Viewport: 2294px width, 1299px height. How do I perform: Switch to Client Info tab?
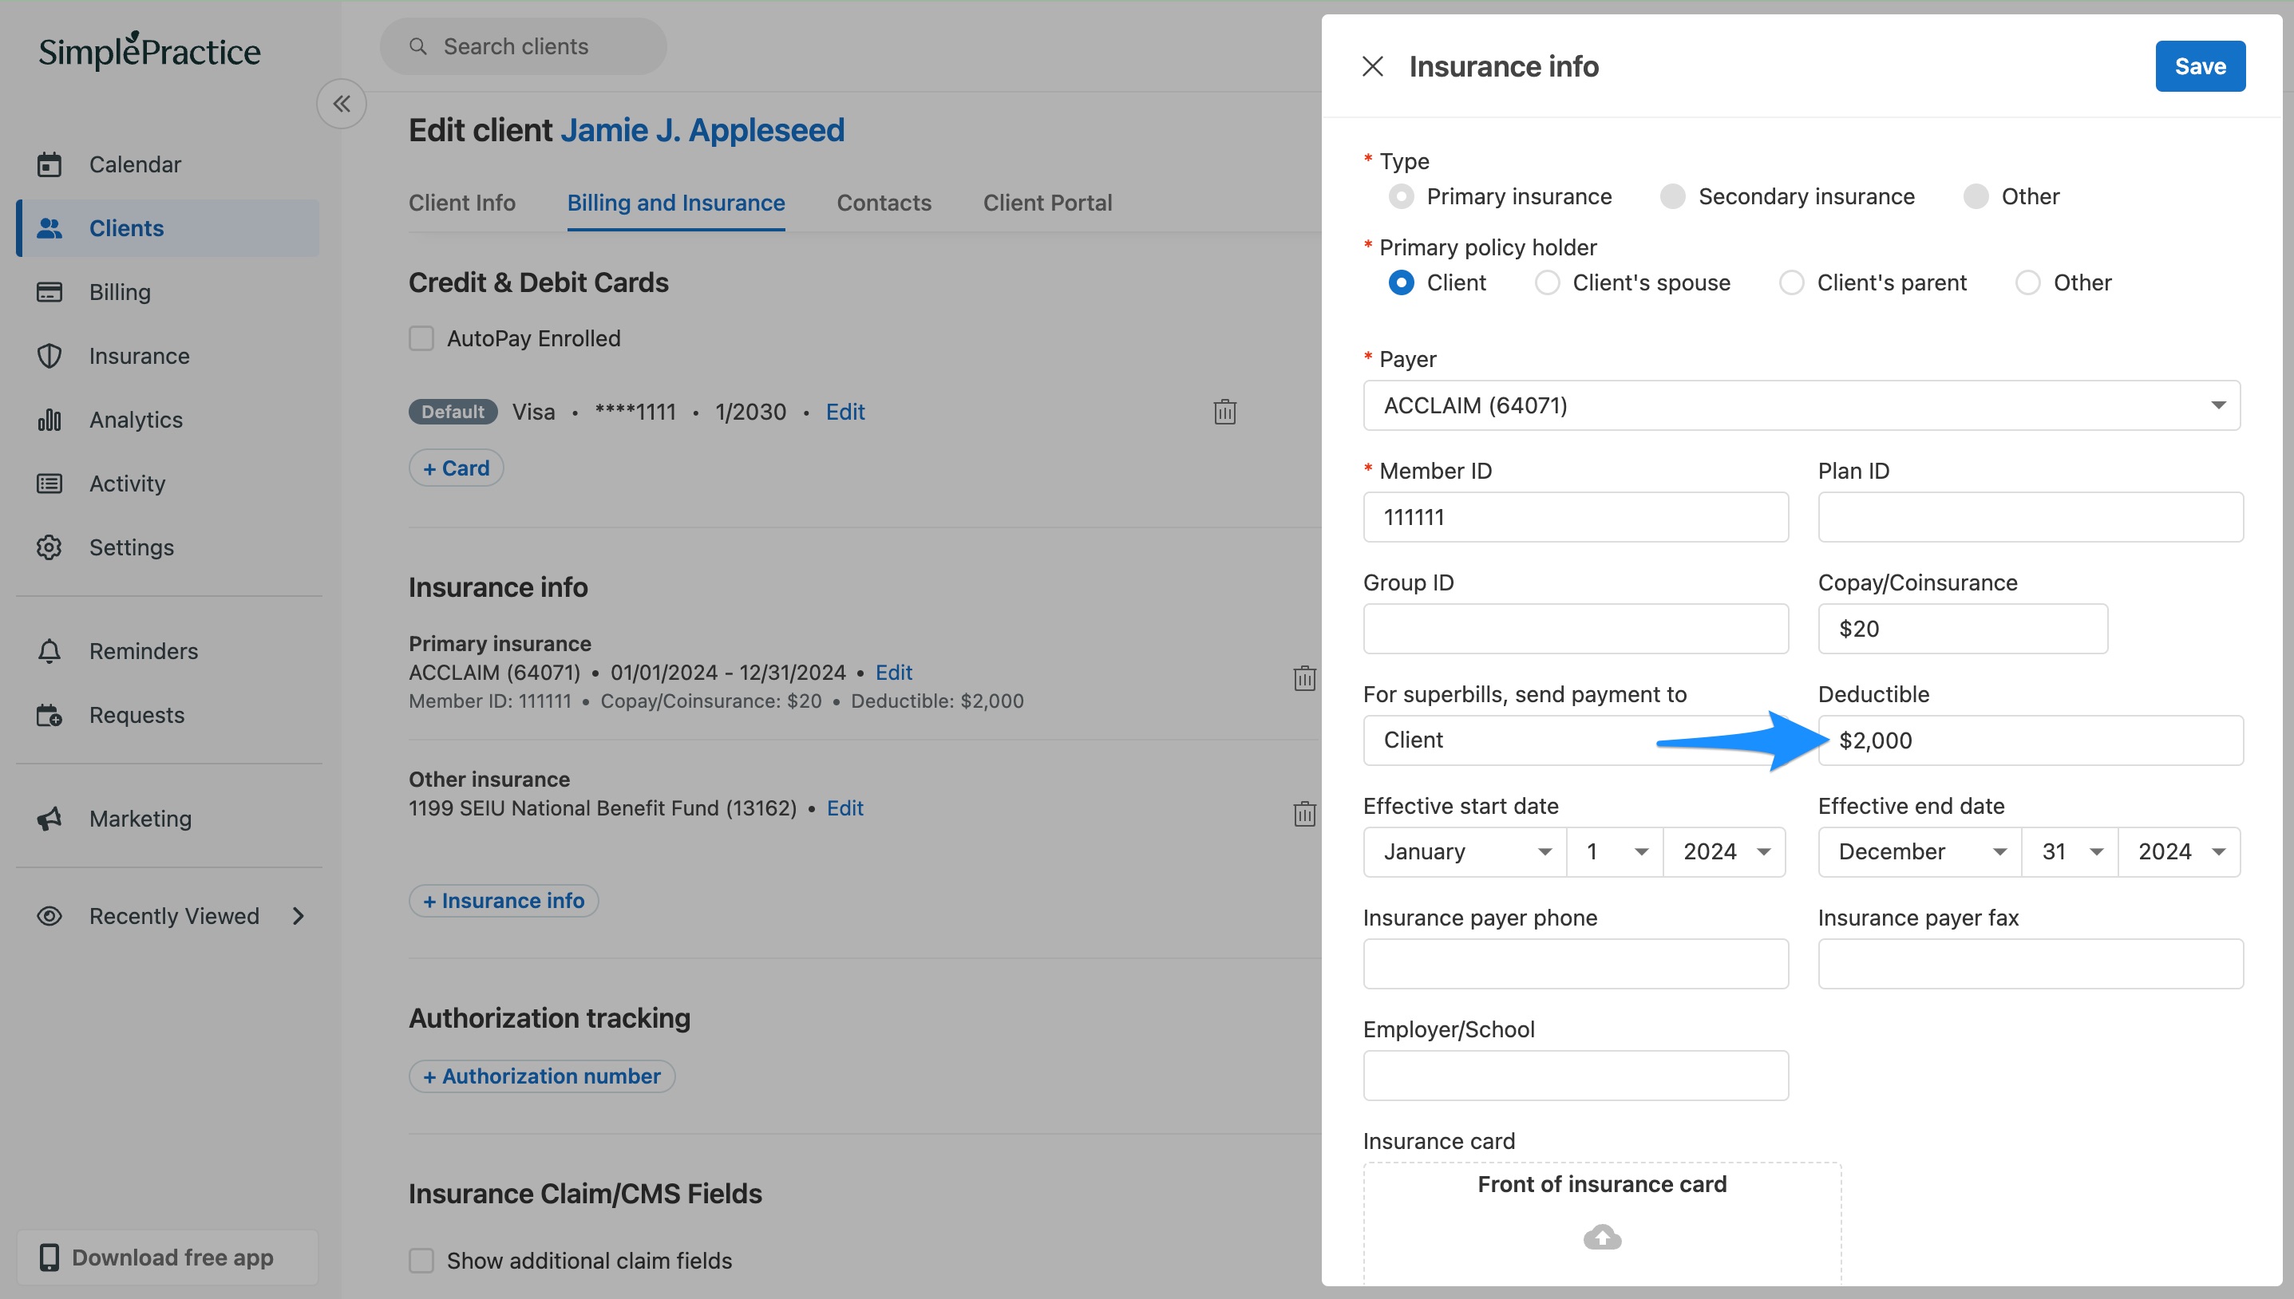(462, 203)
